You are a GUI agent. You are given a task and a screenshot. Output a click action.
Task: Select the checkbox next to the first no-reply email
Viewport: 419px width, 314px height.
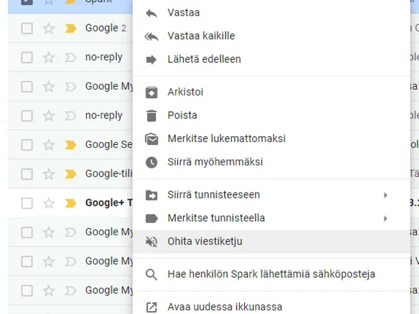[27, 57]
